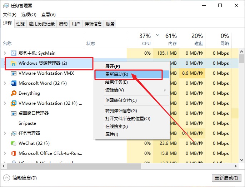
Task: Expand the 服务主机: SysMain process group
Action: 5,53
